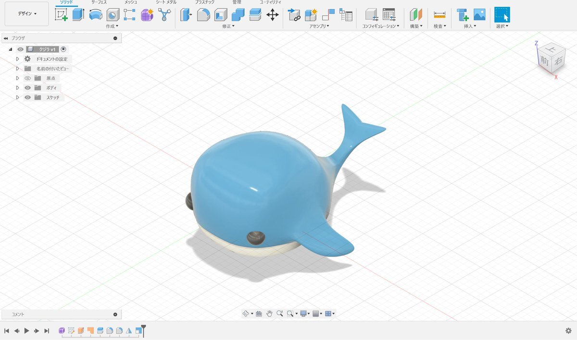Click the activate radio button beside クジラ v1

63,49
